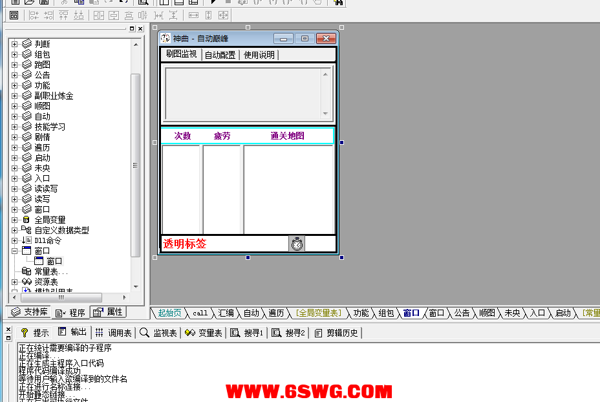Click the Run (play) toolbar icon

tap(214, 2)
